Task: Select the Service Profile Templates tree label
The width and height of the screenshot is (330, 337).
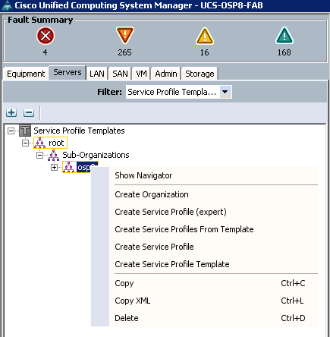Action: coord(79,131)
